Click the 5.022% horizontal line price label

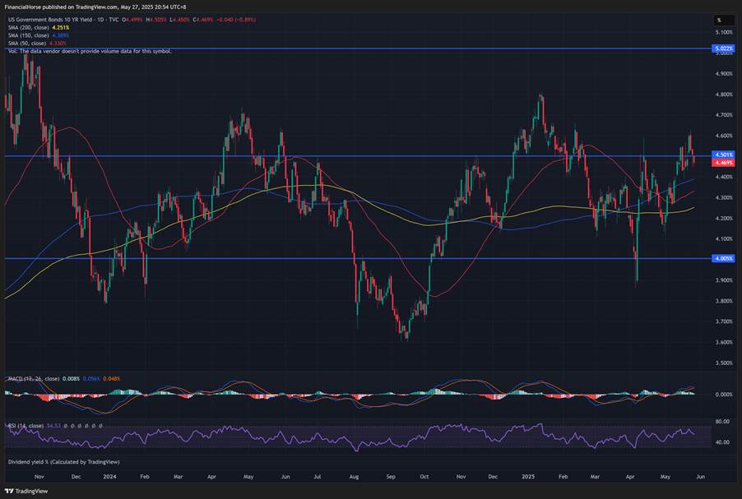point(723,49)
